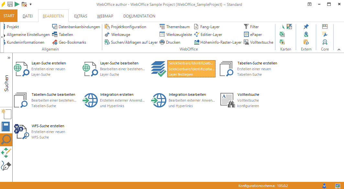Collapse the ribbon with the chevron arrow

point(339,50)
